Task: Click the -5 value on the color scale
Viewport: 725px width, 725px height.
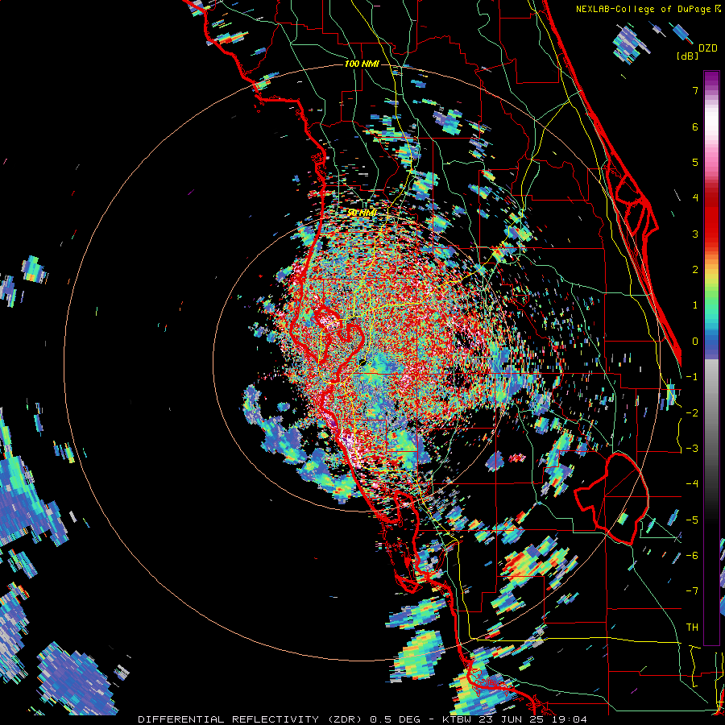Action: pos(692,520)
